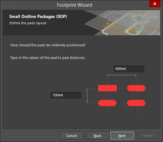Edit the 100mil vertical pad distance field
The width and height of the screenshot is (163, 142).
(66, 95)
